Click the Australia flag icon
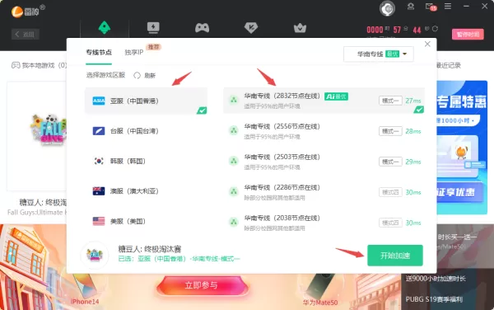This screenshot has height=310, width=494. 99,191
